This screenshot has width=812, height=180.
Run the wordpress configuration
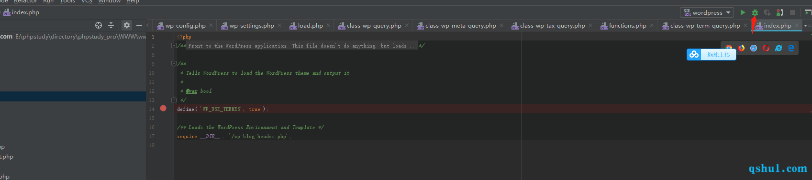pos(743,12)
